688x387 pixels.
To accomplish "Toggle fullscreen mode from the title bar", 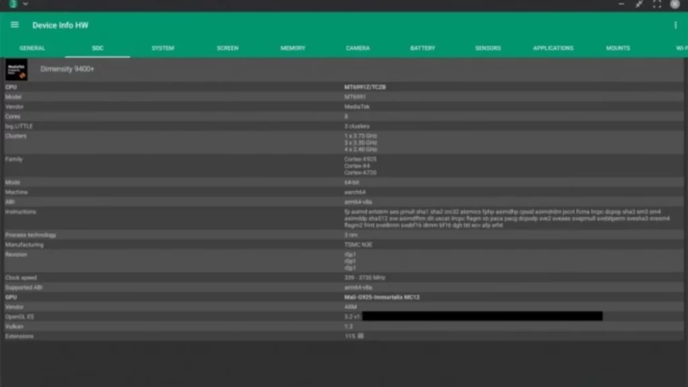I will click(x=657, y=5).
